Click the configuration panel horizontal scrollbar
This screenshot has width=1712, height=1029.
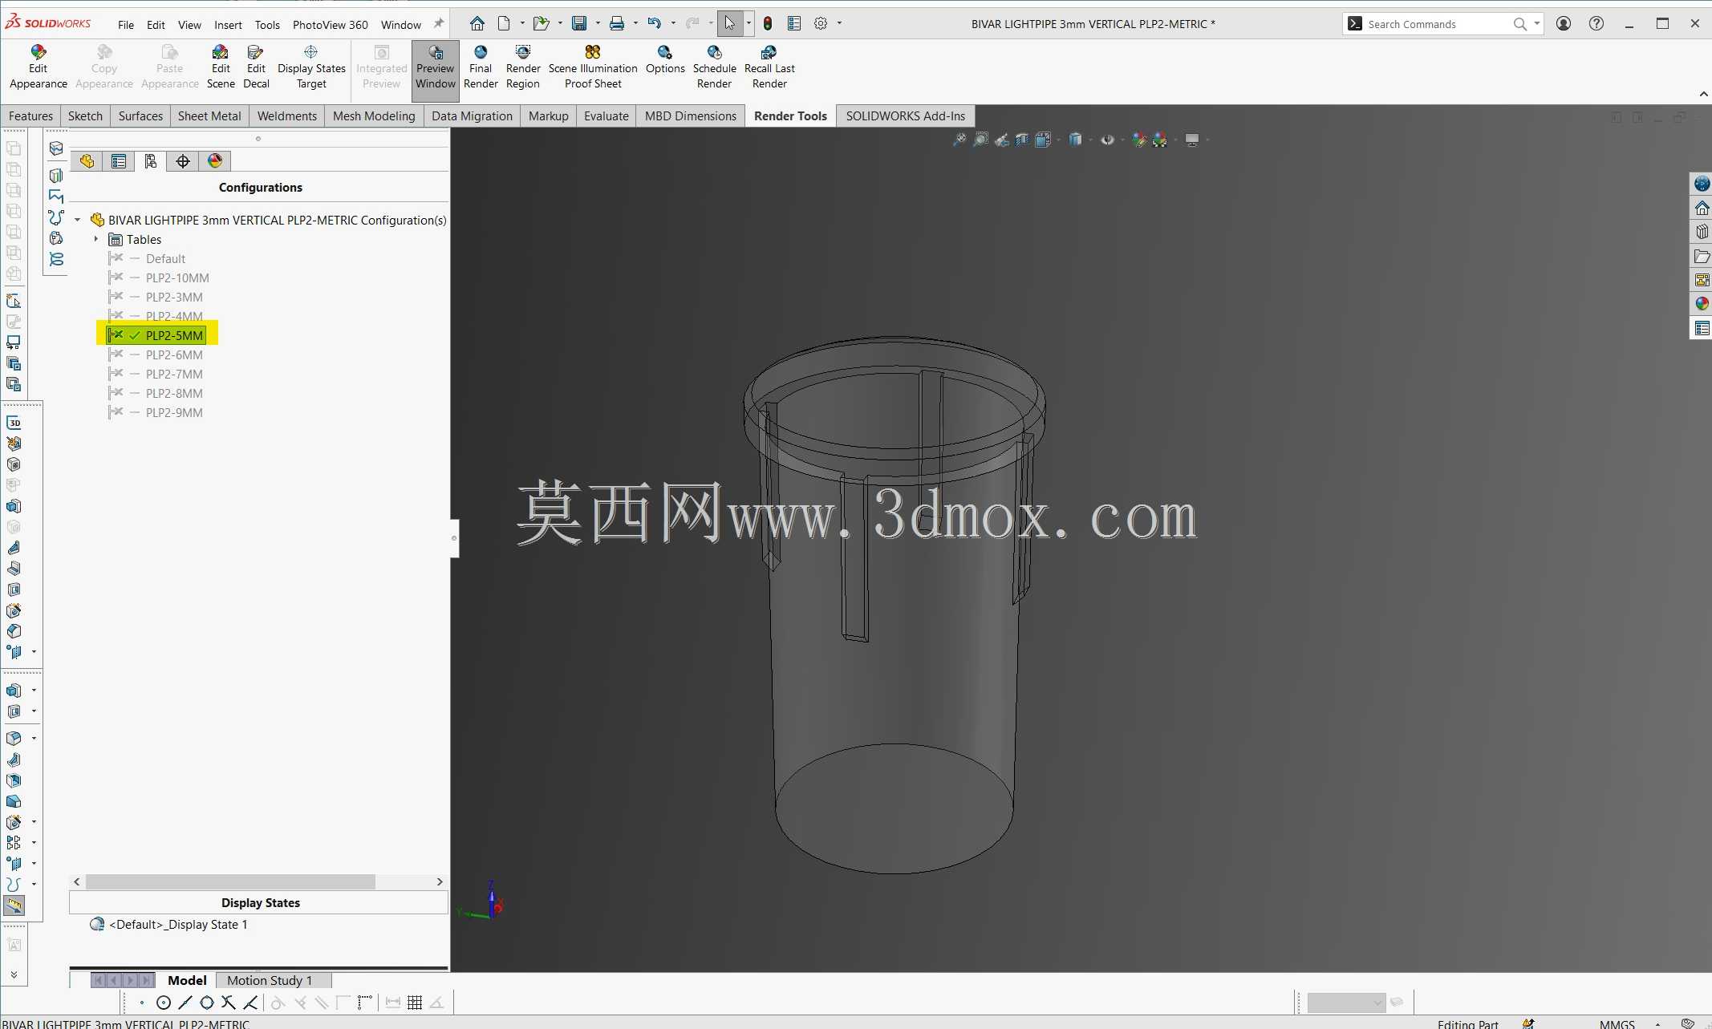[x=230, y=881]
